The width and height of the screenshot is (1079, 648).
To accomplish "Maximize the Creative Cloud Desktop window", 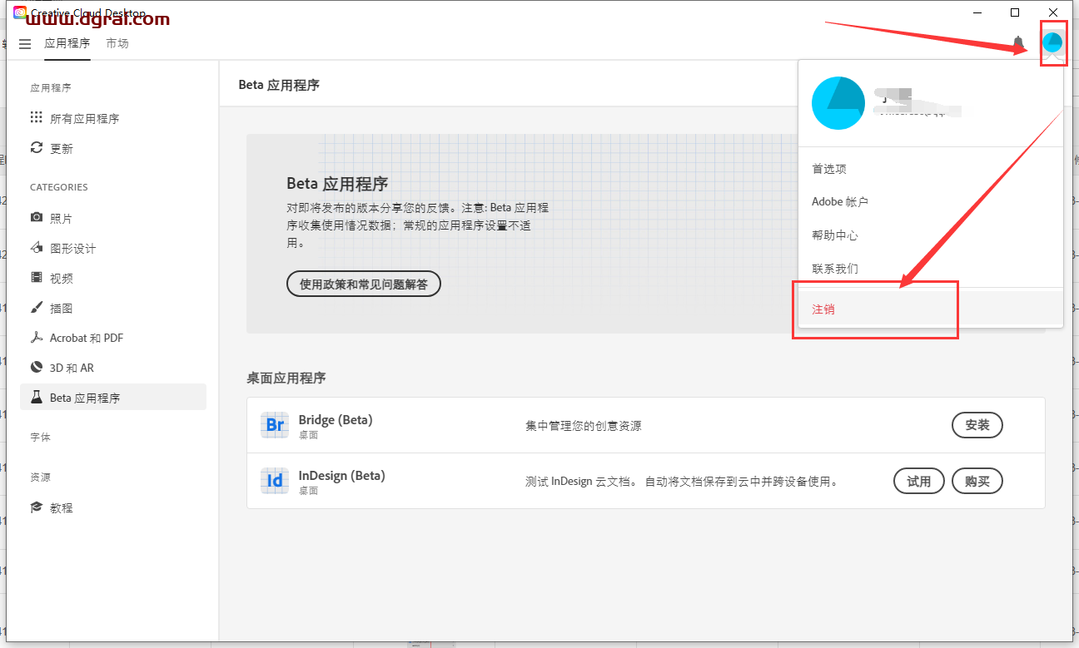I will 1015,12.
